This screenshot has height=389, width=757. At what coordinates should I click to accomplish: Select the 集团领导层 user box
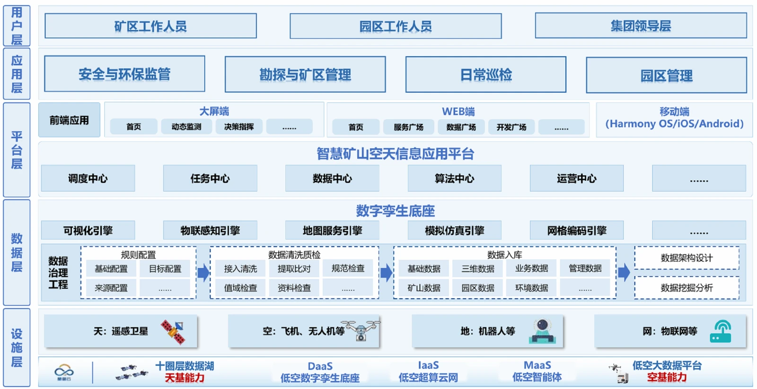tap(641, 26)
